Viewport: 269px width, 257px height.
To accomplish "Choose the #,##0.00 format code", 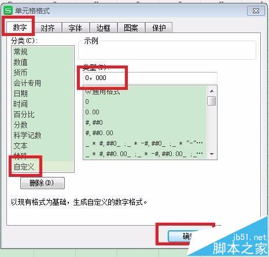I will [x=145, y=133].
